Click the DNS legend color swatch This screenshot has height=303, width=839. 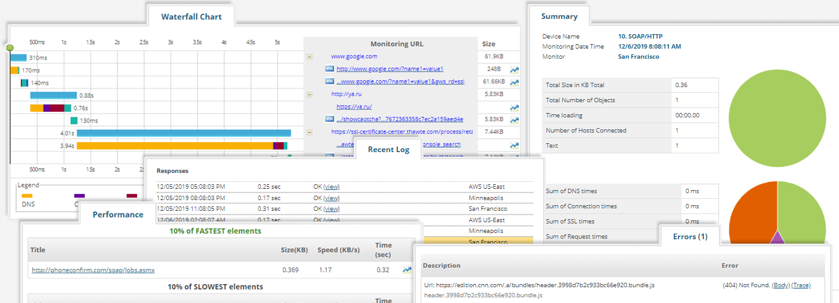coord(27,196)
